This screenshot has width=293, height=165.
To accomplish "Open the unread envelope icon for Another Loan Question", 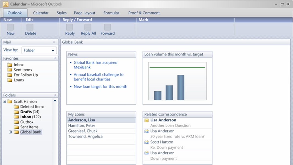I will pyautogui.click(x=146, y=120).
